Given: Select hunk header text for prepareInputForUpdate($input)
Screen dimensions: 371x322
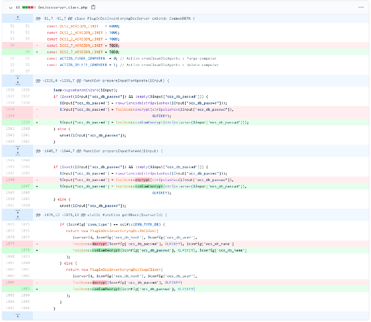Looking at the screenshot, I should point(103,81).
